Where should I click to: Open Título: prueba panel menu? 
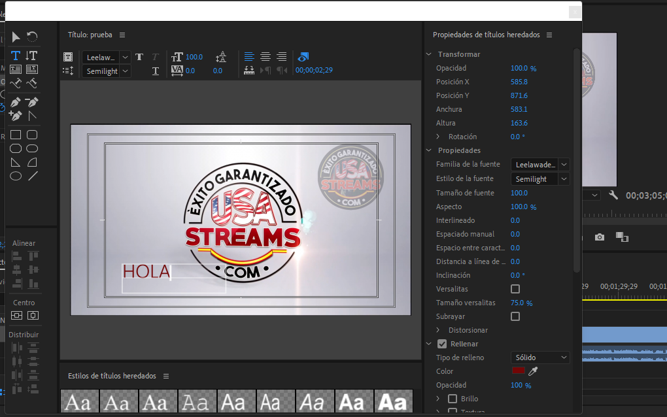tap(122, 35)
